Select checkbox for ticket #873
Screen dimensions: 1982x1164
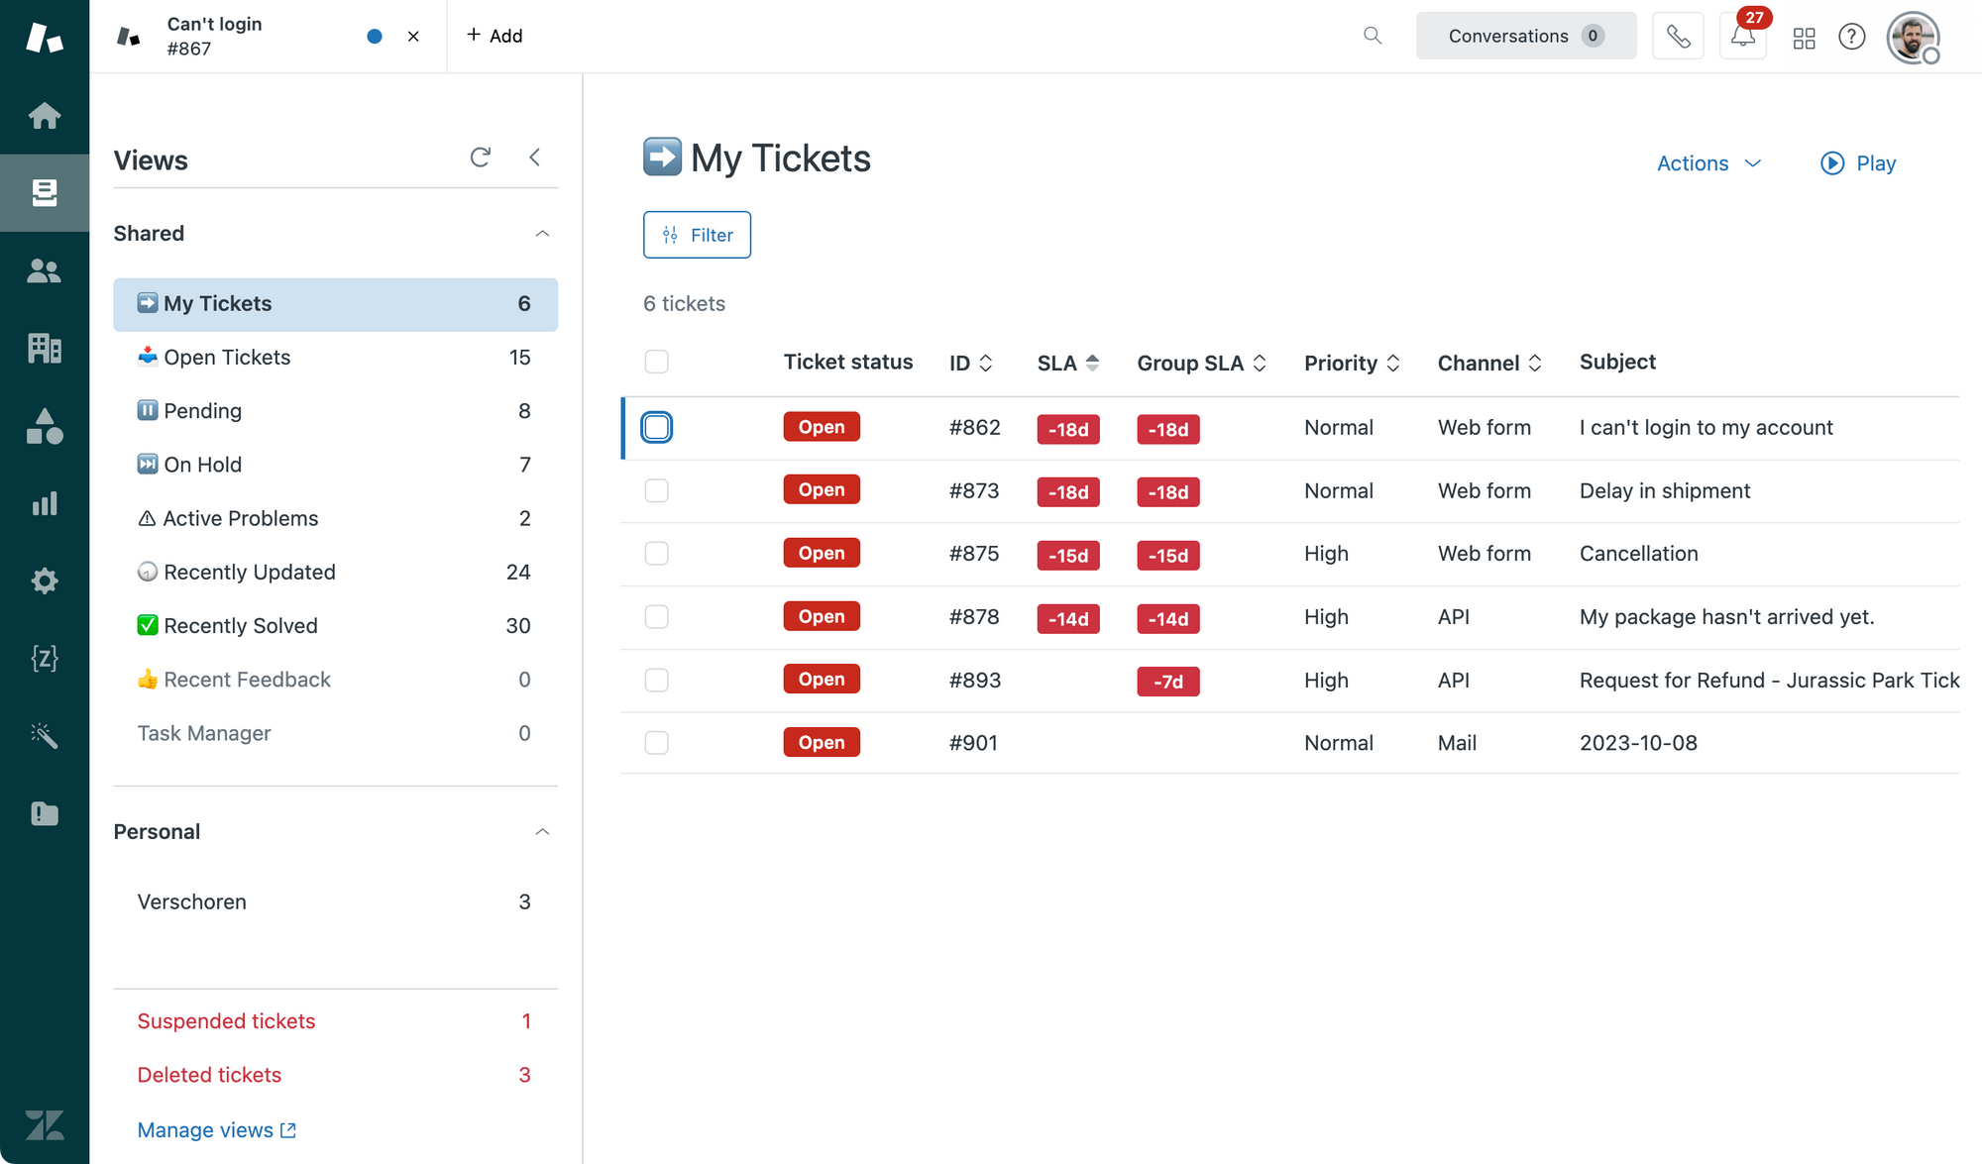pos(656,490)
